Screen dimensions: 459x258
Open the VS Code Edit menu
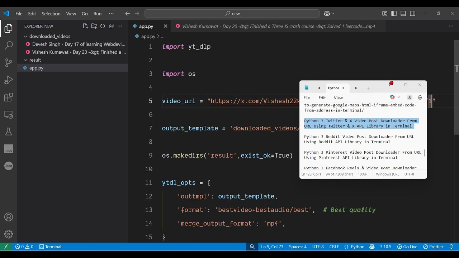coord(32,14)
